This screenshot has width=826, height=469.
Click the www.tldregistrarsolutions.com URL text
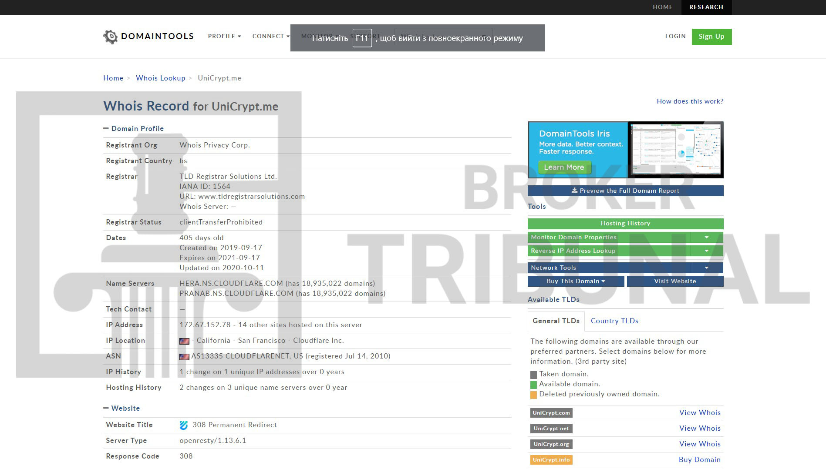[x=251, y=197]
